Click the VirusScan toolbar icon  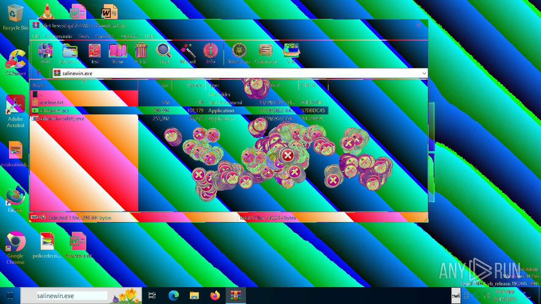point(239,53)
